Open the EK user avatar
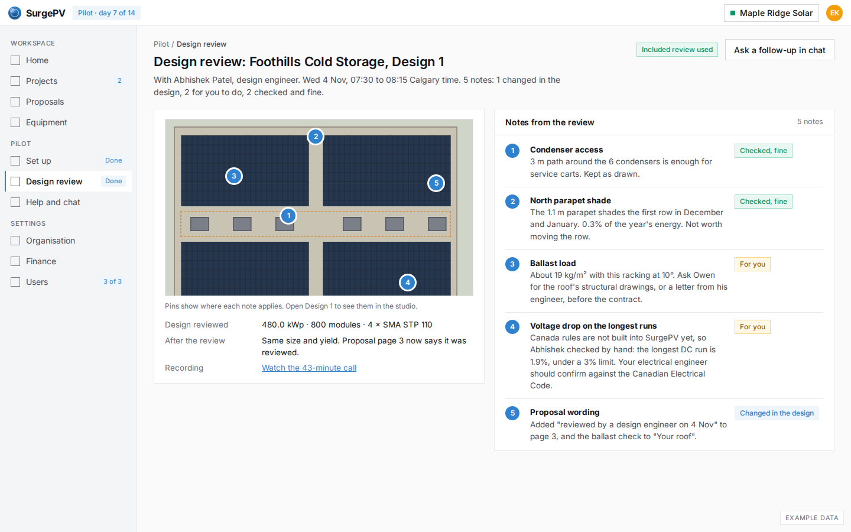Screen dimensions: 851x532 pos(834,13)
